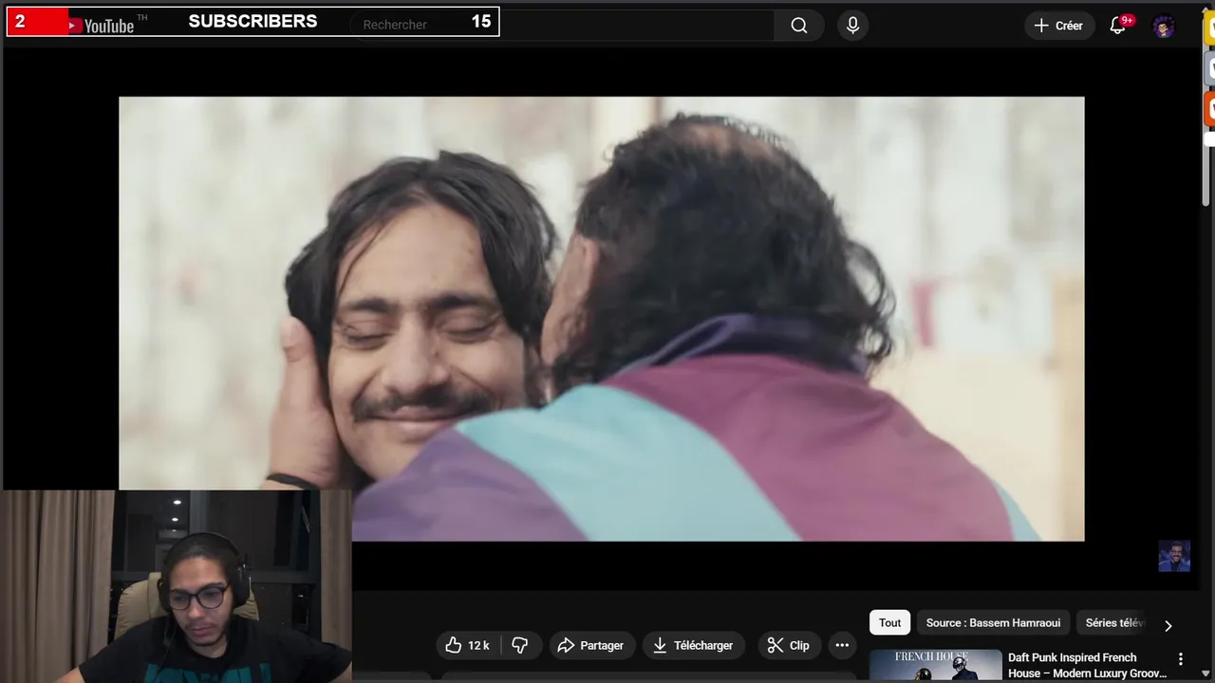Like the video with thumbs up

468,645
